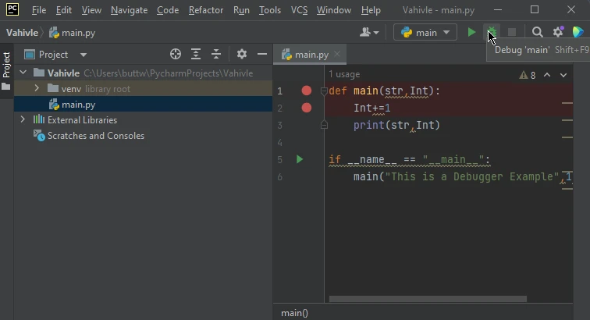Open the Refactor menu

pyautogui.click(x=206, y=10)
